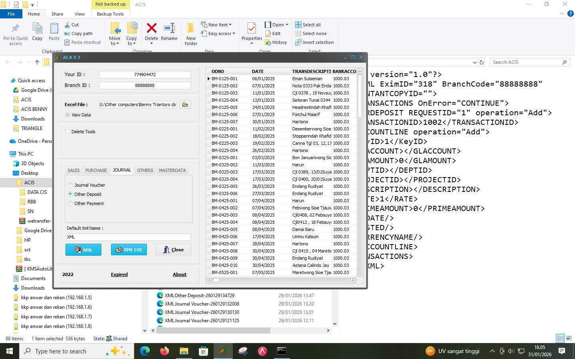Click the folder browse icon beside Excel File
The width and height of the screenshot is (575, 359).
(x=185, y=105)
